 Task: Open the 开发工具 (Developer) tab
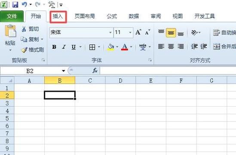(x=205, y=16)
